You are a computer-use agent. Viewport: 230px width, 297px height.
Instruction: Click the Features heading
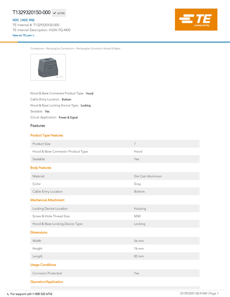click(x=37, y=126)
